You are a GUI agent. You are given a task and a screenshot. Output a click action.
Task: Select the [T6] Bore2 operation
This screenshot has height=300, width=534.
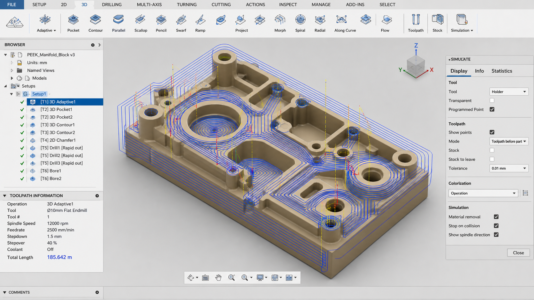(x=51, y=179)
